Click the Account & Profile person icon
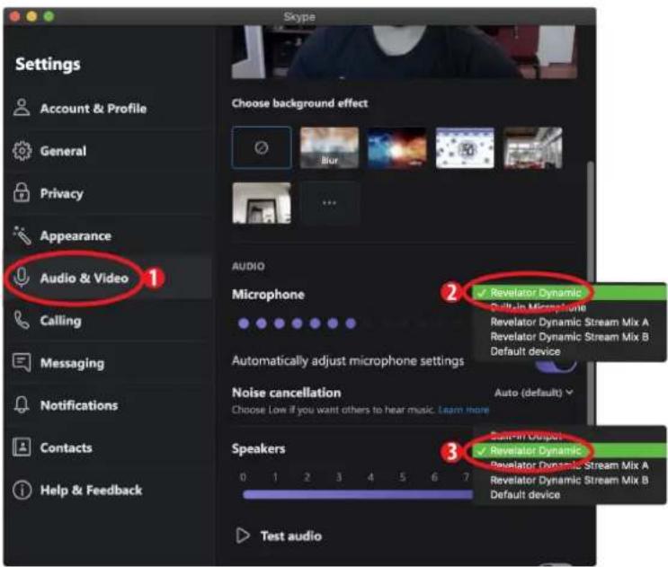The image size is (668, 567). tap(22, 107)
